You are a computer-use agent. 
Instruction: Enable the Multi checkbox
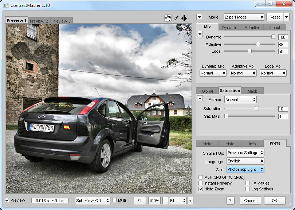tap(114, 200)
